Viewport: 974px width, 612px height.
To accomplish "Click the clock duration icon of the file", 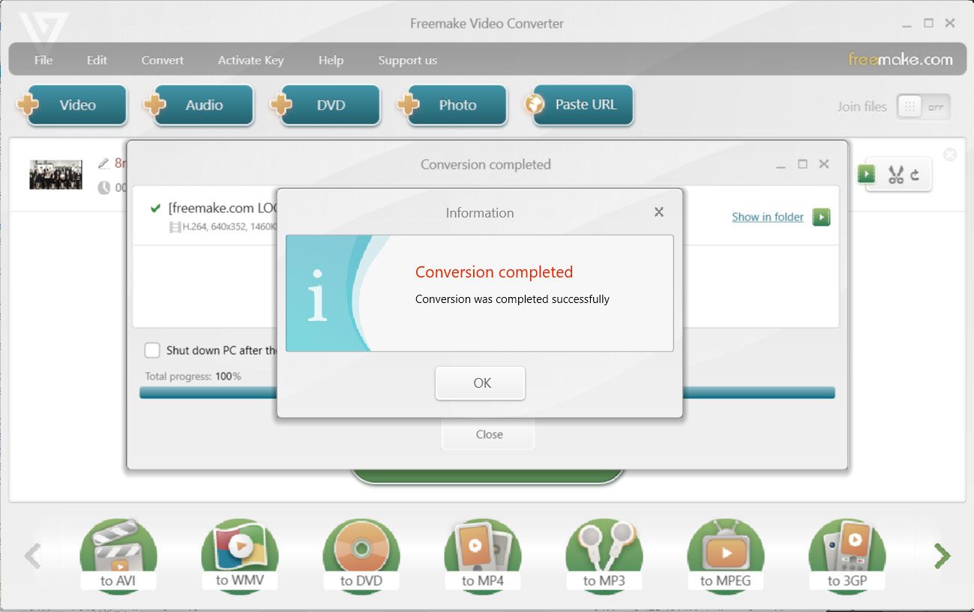I will coord(104,187).
